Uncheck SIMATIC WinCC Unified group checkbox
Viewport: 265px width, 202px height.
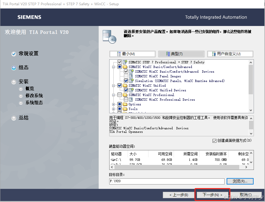point(119,86)
